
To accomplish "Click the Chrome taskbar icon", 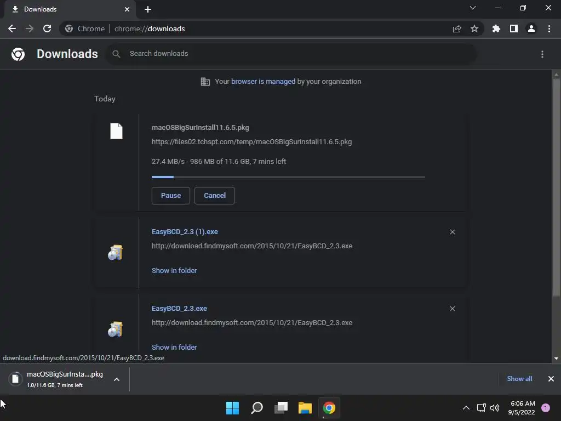I will [329, 408].
